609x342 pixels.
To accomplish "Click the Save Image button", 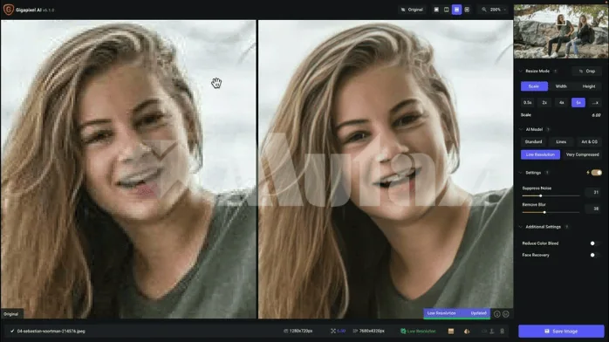I will point(561,332).
